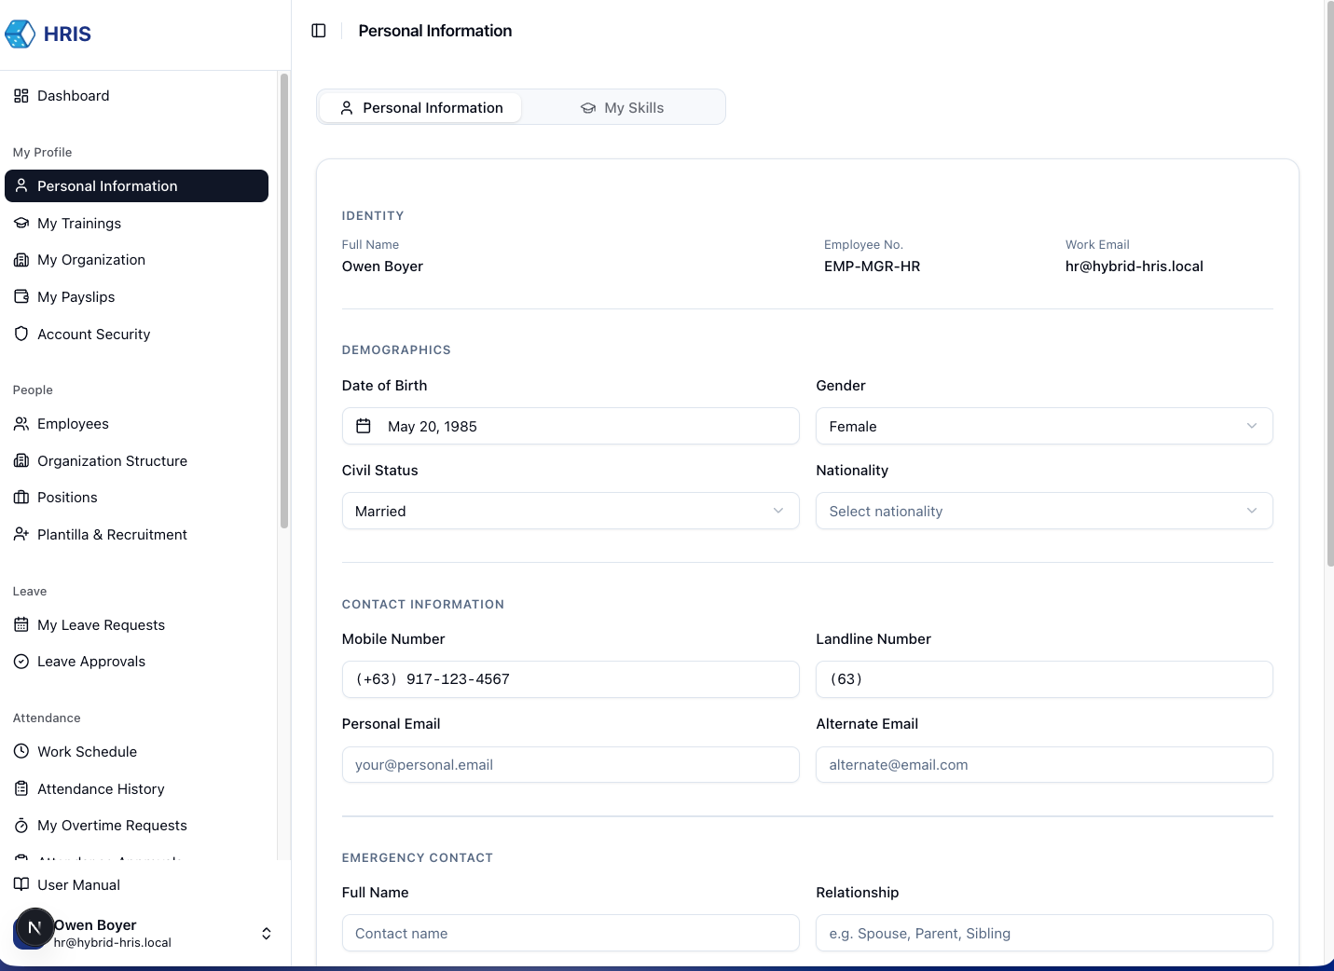The height and width of the screenshot is (971, 1334).
Task: Expand the Civil Status dropdown
Action: (570, 511)
